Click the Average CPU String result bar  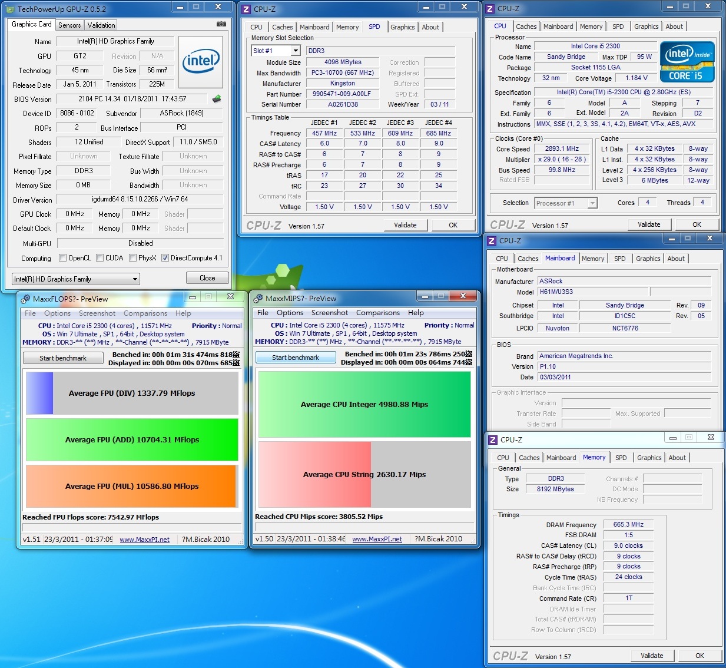pyautogui.click(x=364, y=474)
